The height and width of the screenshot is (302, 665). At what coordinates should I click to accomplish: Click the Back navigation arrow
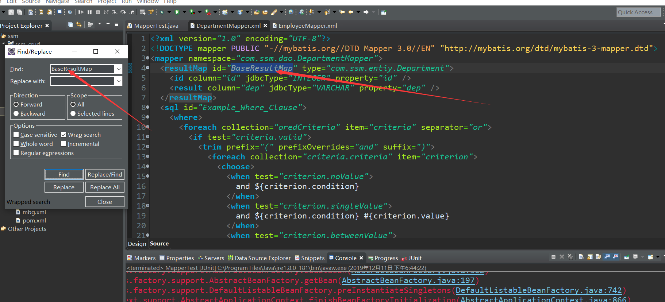[351, 12]
